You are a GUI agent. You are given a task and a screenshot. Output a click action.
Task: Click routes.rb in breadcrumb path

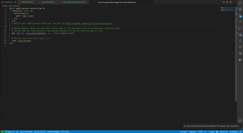click(16, 6)
